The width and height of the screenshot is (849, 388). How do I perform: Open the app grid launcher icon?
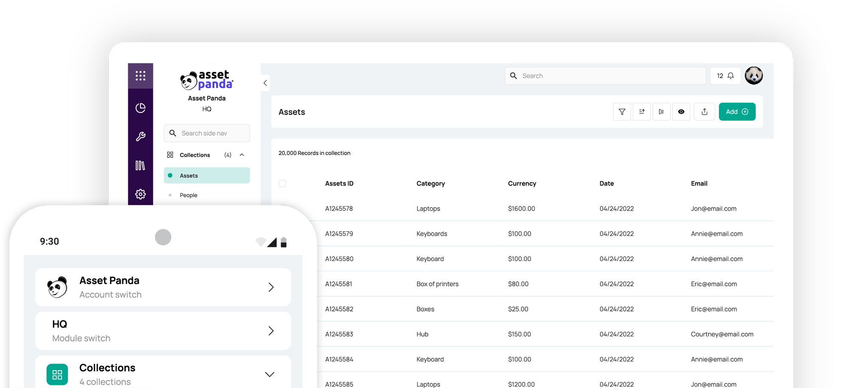141,76
